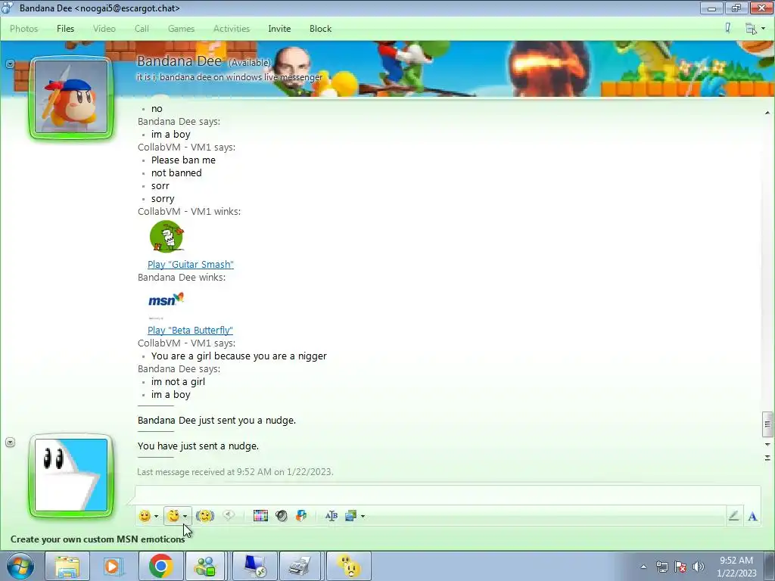This screenshot has height=581, width=775.
Task: Send a nudge with the shaking-face icon
Action: [204, 516]
